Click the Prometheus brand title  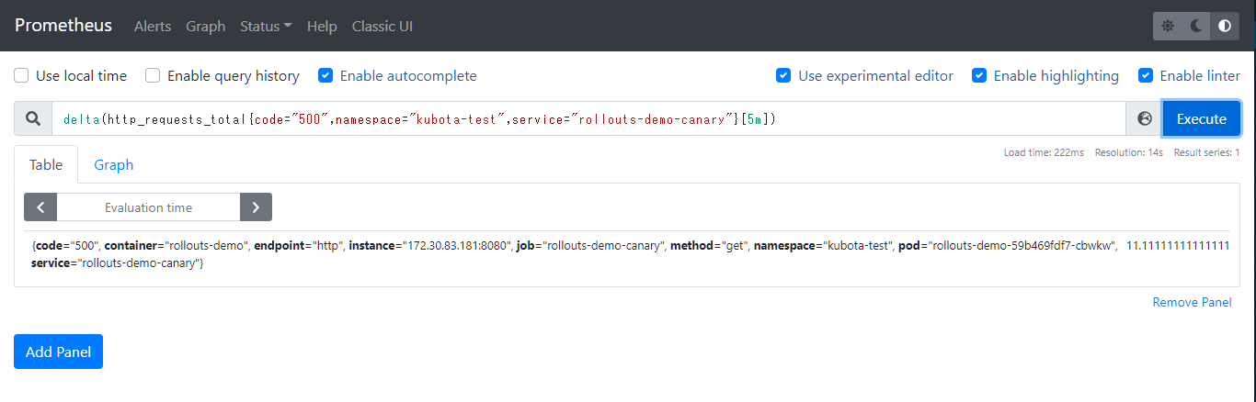tap(63, 25)
